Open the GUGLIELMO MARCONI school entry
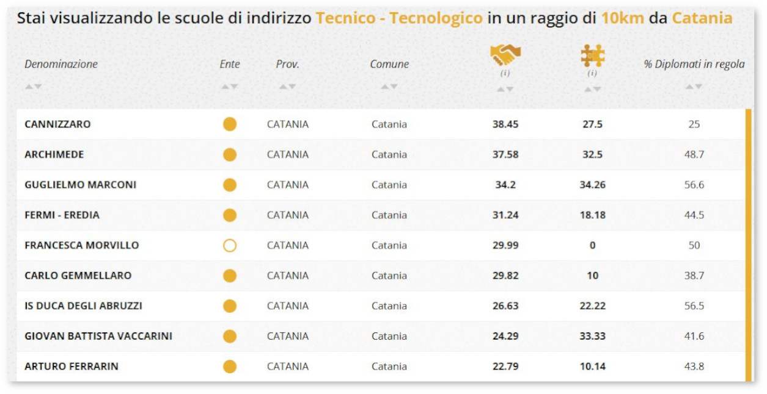This screenshot has height=394, width=767. (x=80, y=185)
